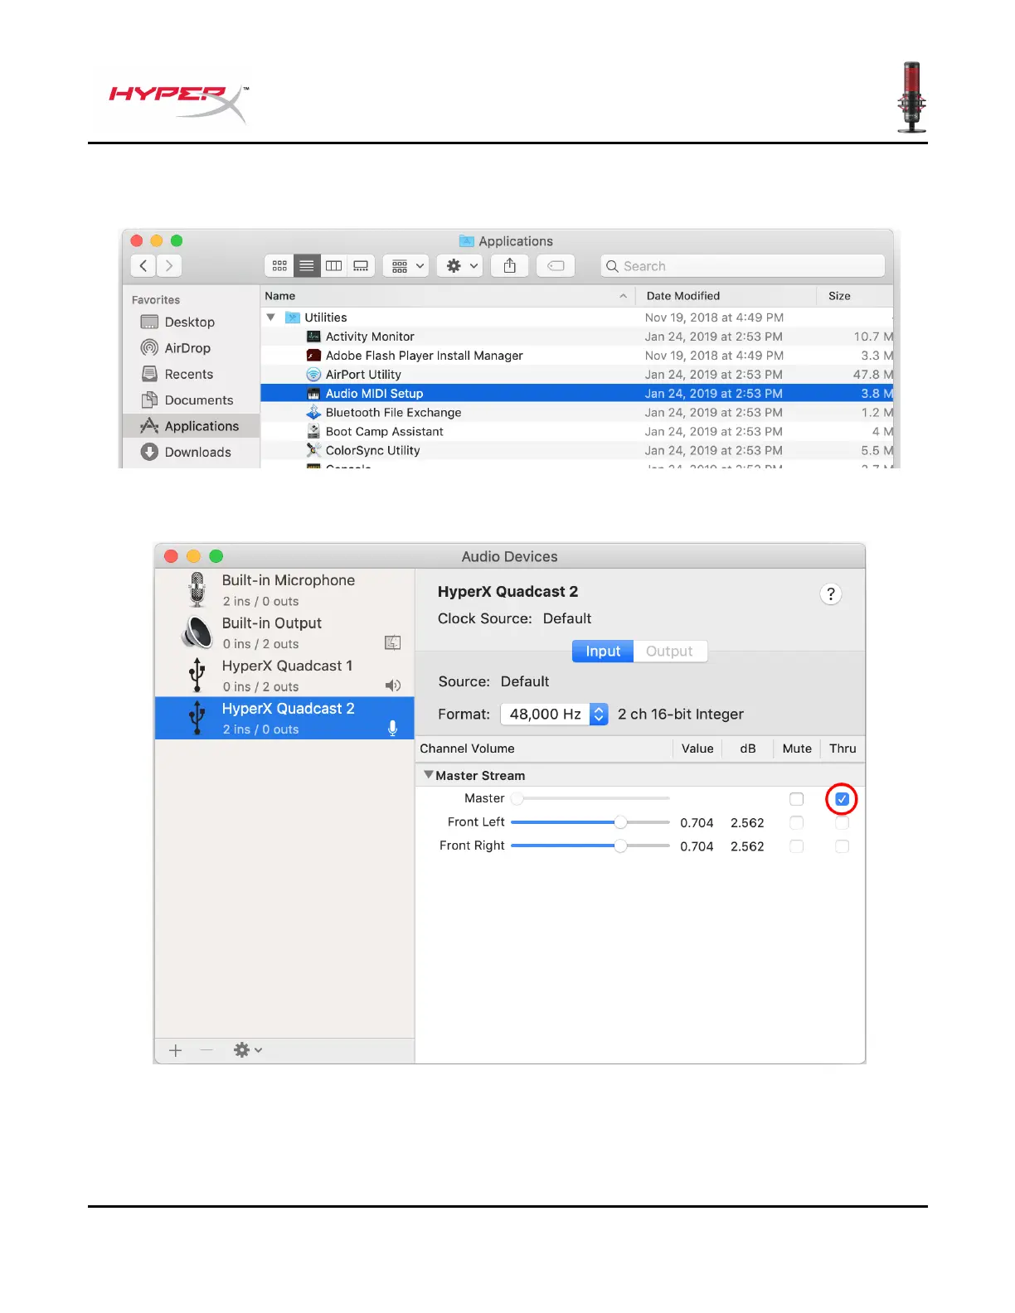The height and width of the screenshot is (1313, 1015).
Task: Toggle Front Left Thru checkbox
Action: [x=843, y=823]
